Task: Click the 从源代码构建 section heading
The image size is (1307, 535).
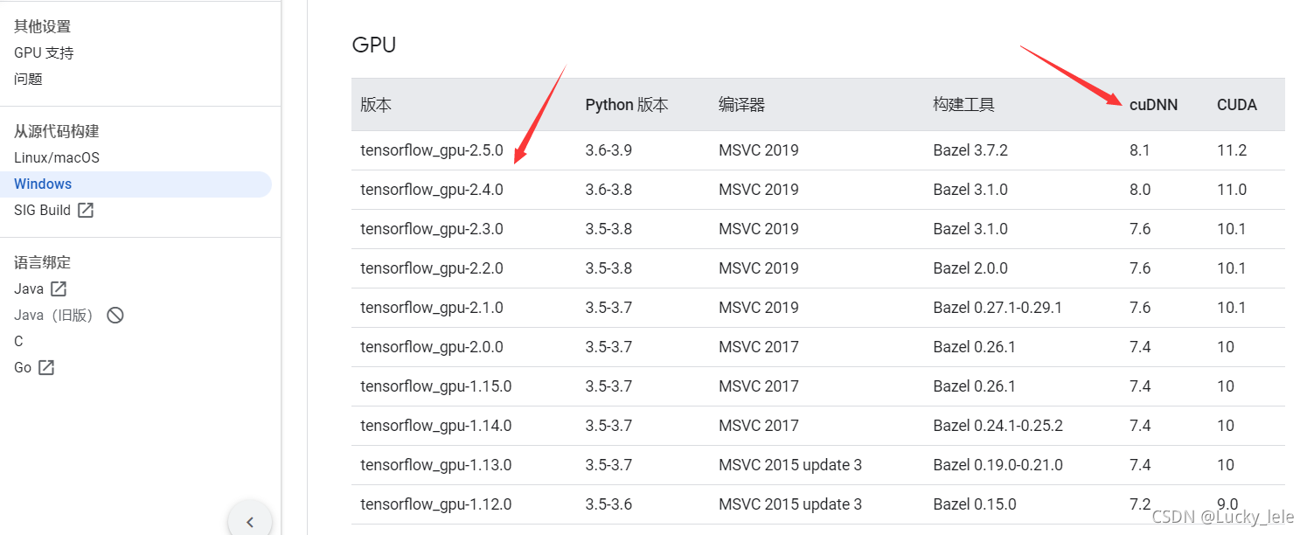Action: click(57, 131)
